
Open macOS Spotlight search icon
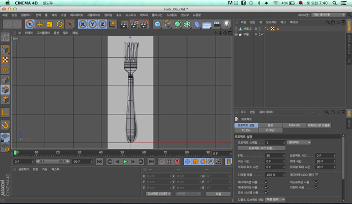tap(334, 3)
